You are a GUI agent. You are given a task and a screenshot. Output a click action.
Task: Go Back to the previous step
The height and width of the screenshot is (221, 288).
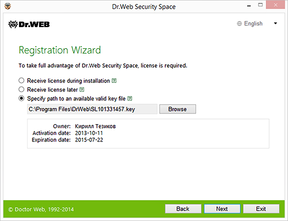click(x=183, y=209)
